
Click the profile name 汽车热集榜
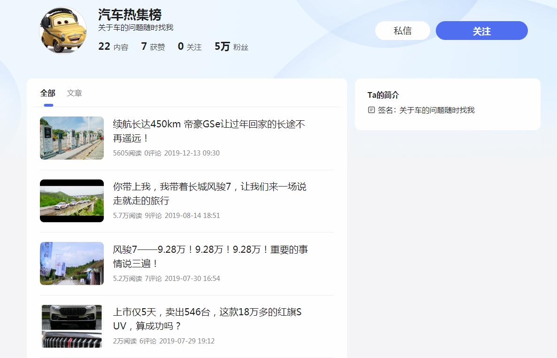click(x=130, y=15)
